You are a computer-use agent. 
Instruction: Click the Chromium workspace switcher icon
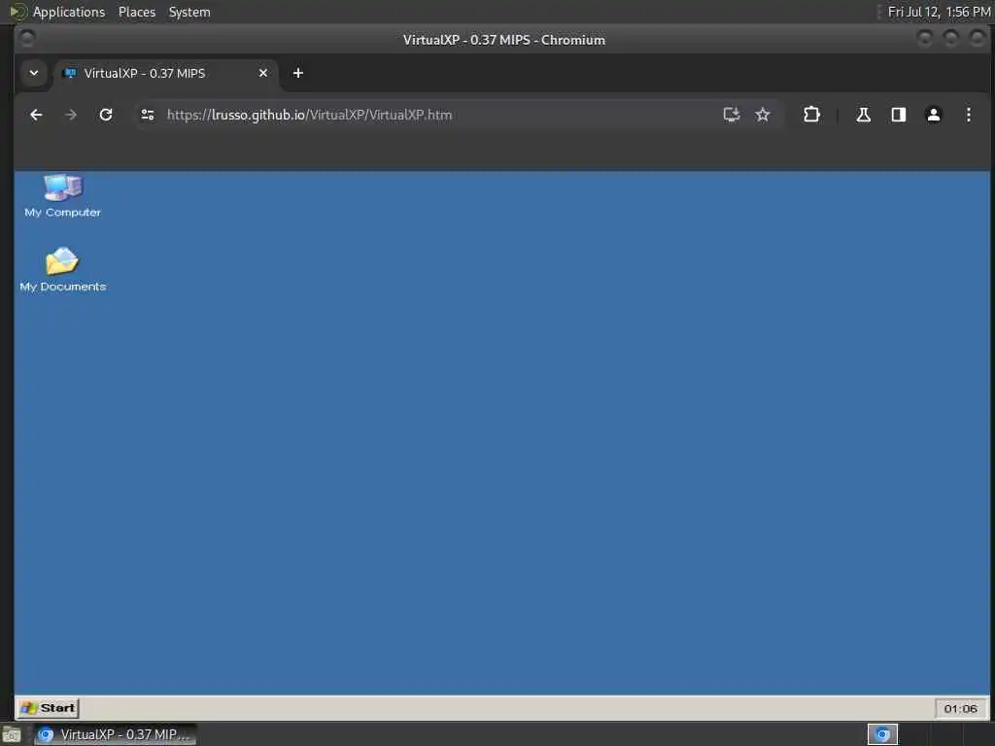pyautogui.click(x=882, y=734)
